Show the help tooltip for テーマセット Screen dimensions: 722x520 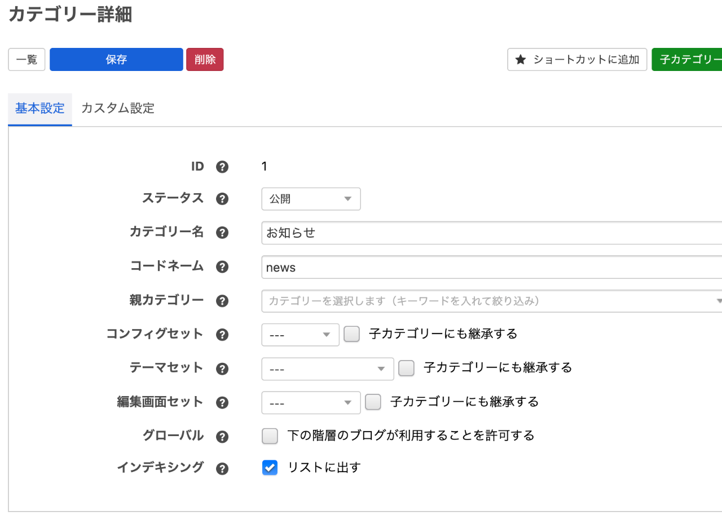pos(222,368)
